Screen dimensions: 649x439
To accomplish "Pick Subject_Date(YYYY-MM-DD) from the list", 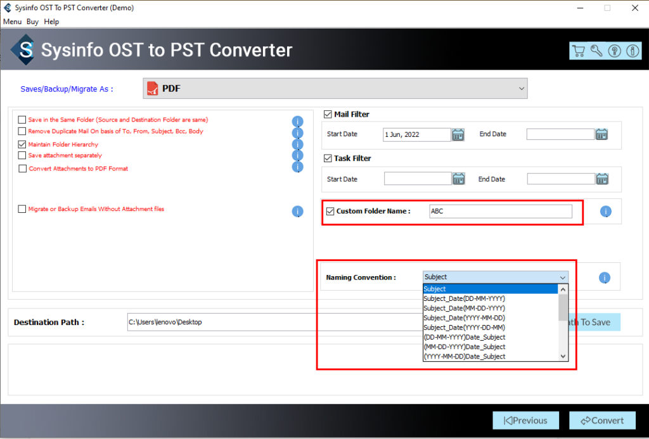I will click(491, 318).
